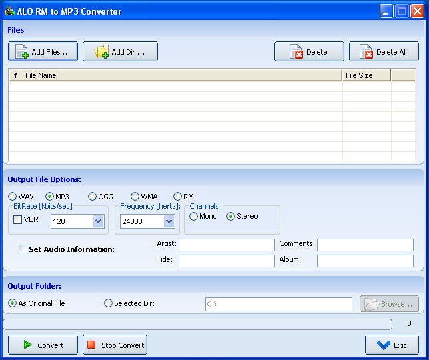Open the Add Dir folder button
This screenshot has width=429, height=360.
(x=120, y=51)
